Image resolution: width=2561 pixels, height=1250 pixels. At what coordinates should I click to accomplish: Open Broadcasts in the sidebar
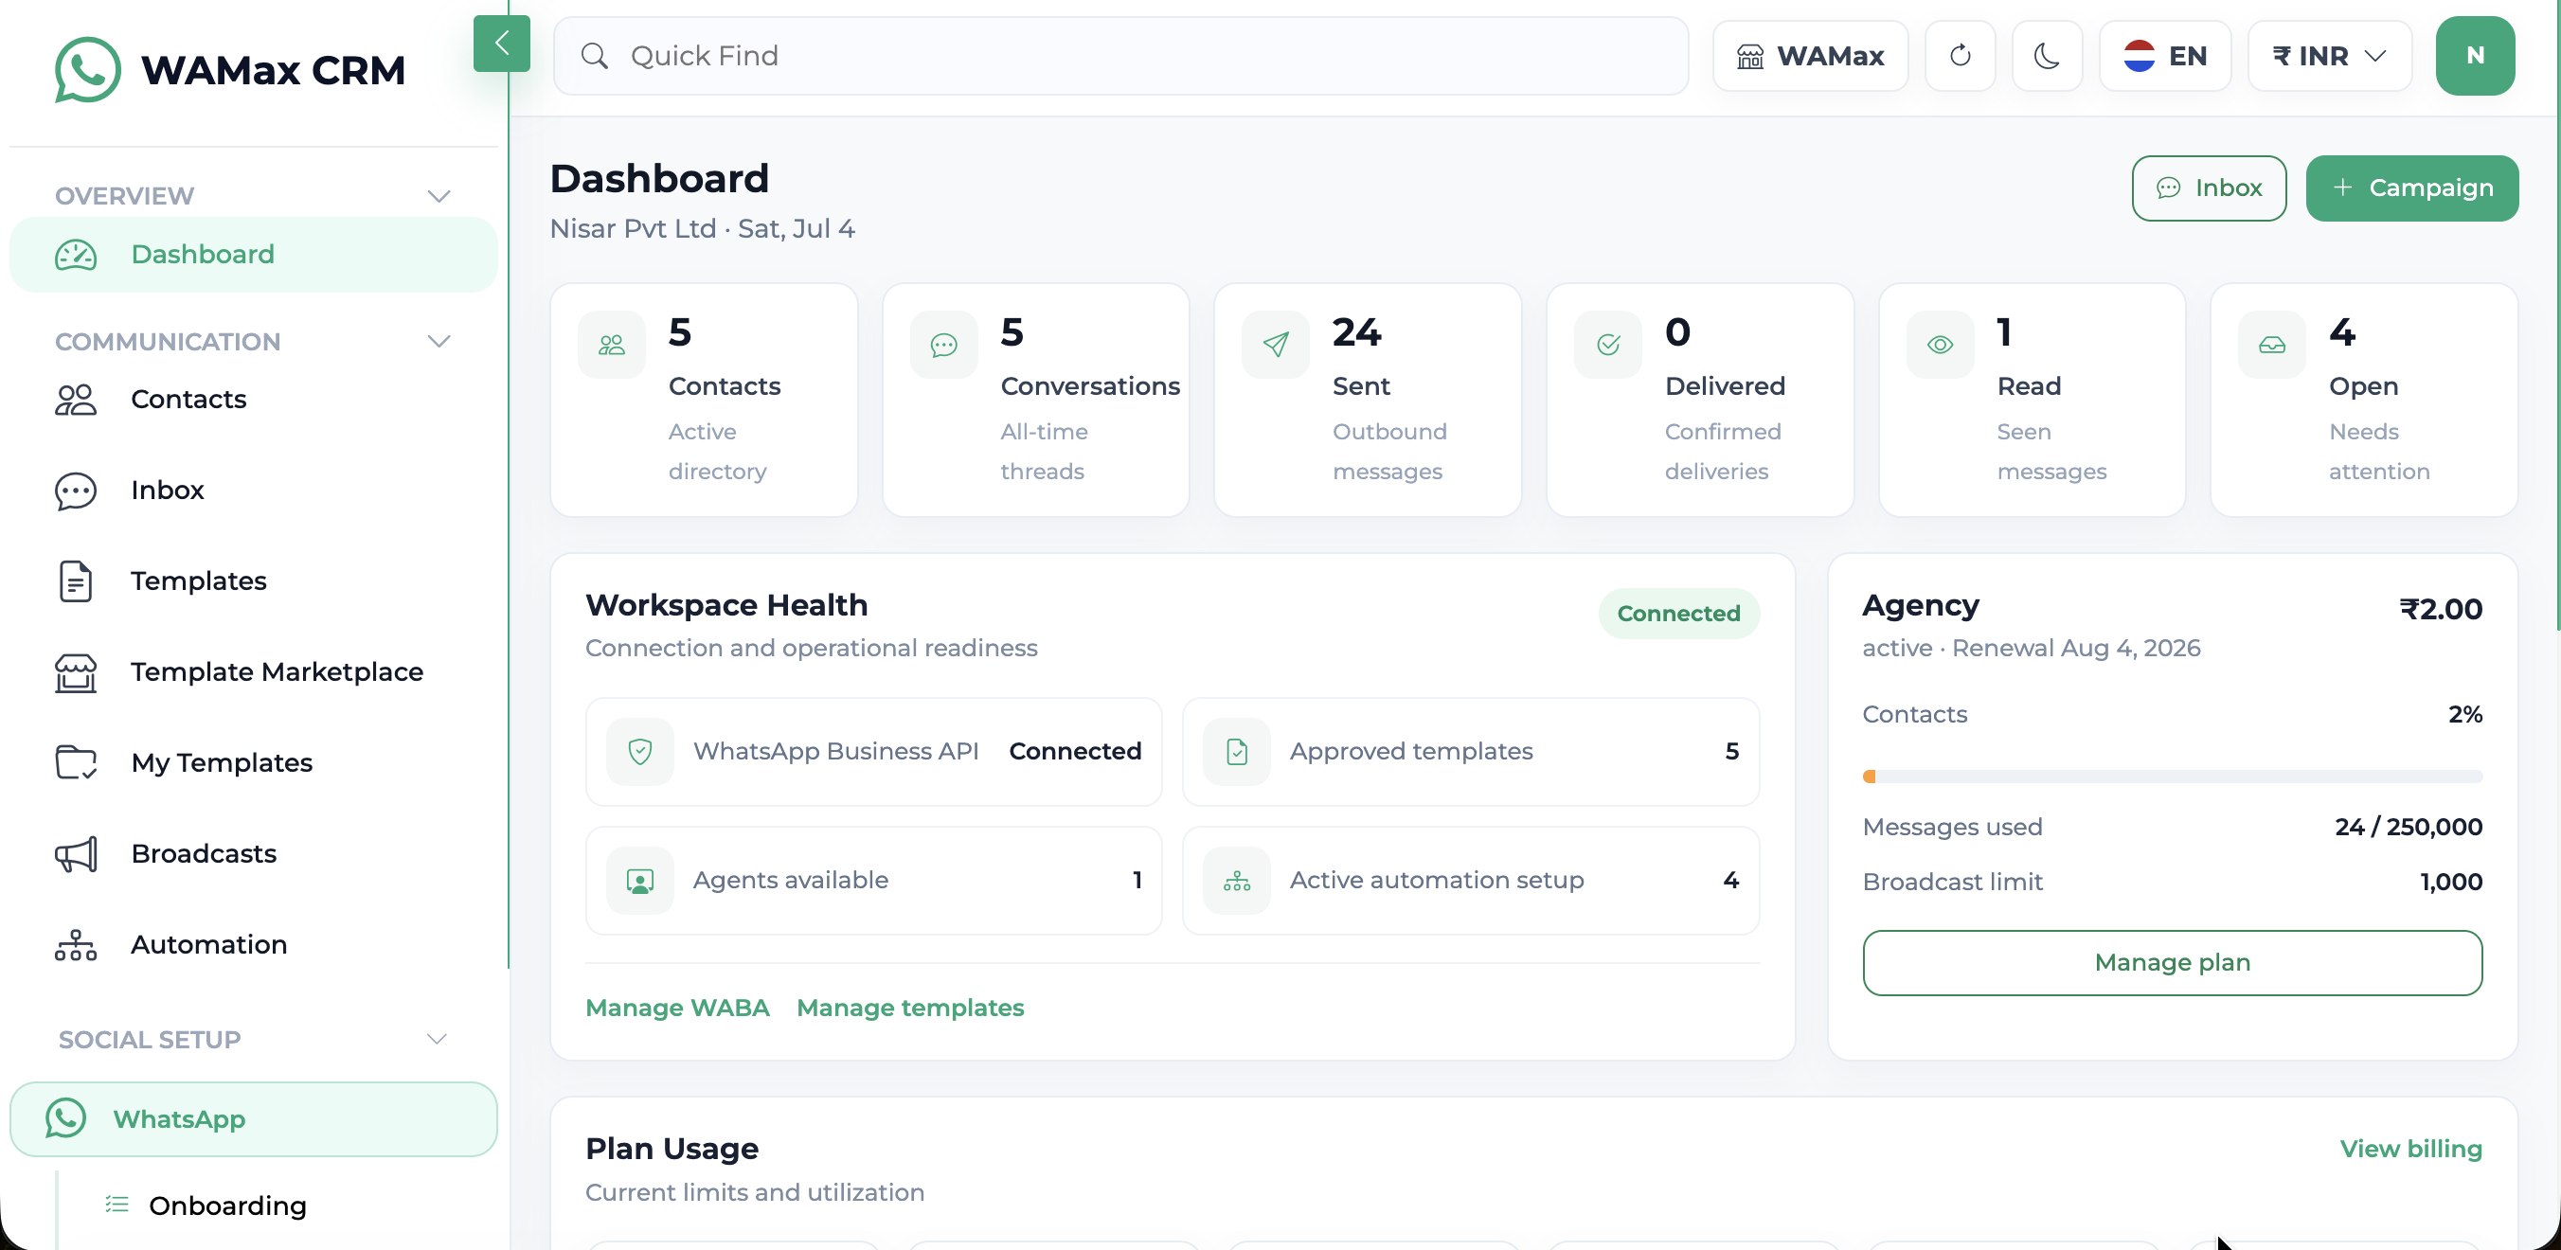(254, 853)
